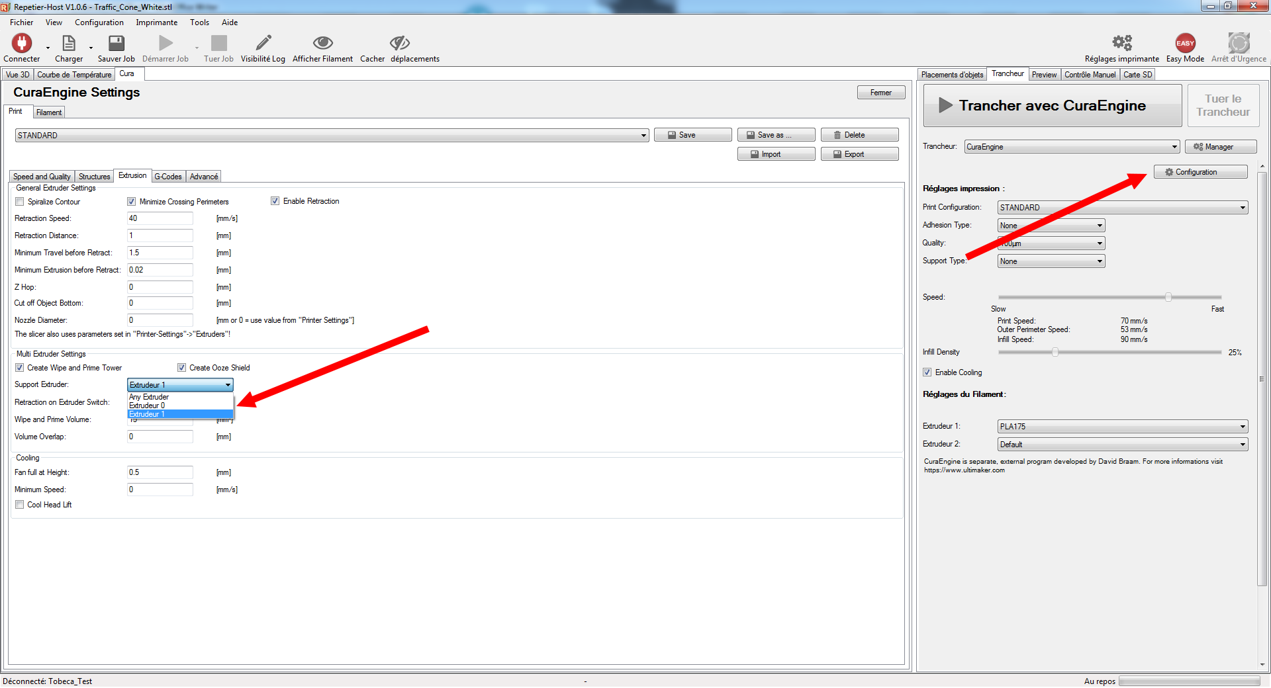Image resolution: width=1271 pixels, height=688 pixels.
Task: Click the Connecter power icon
Action: coord(22,44)
